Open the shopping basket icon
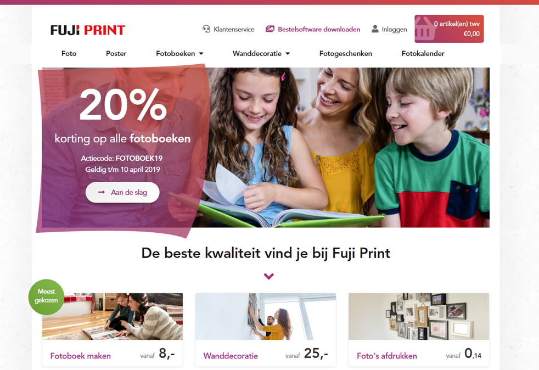Viewport: 539px width, 370px height. [424, 28]
